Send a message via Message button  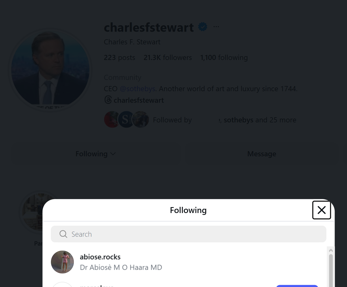262,154
